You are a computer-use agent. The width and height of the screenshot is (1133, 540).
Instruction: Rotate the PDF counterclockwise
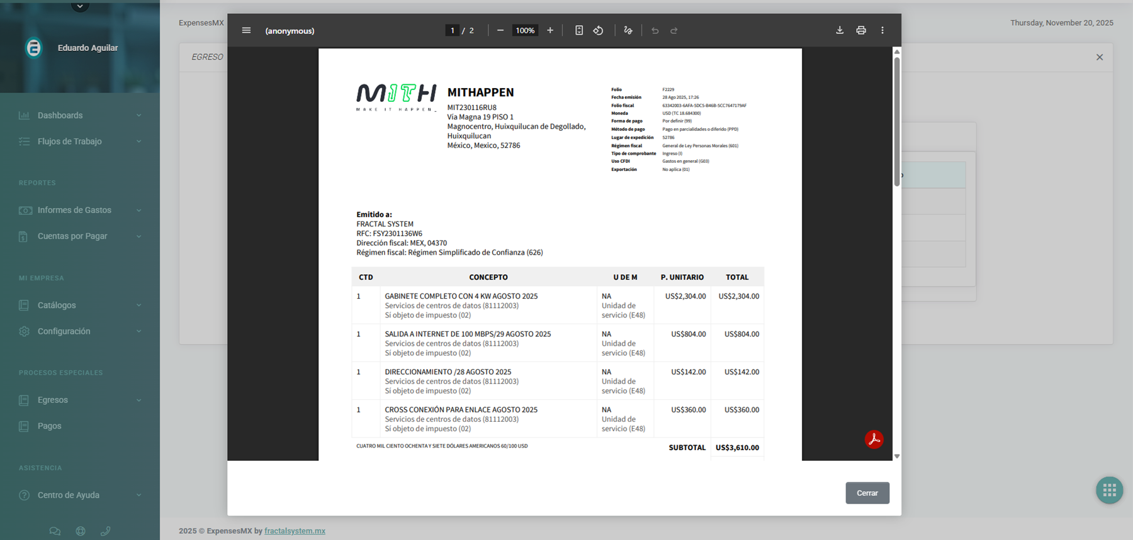[x=599, y=30]
